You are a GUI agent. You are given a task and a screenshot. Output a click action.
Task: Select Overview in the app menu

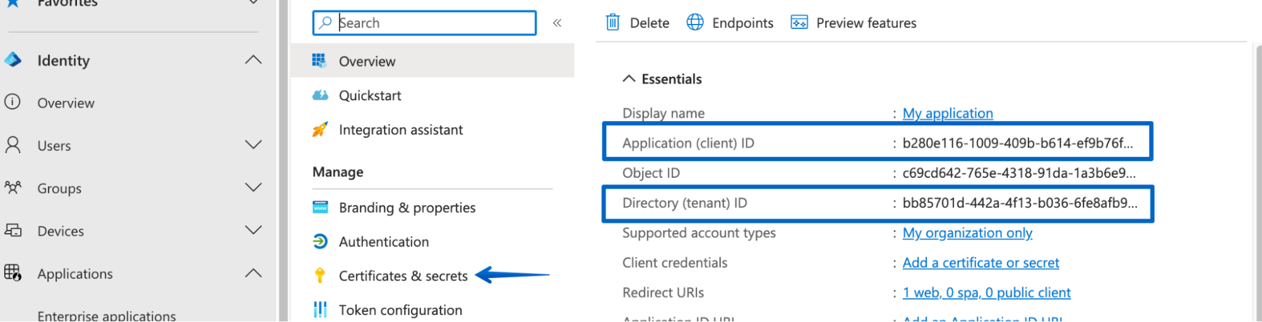(x=432, y=61)
